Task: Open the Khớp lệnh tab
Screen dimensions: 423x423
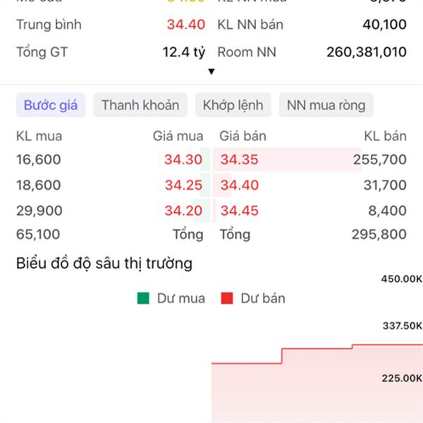Action: pyautogui.click(x=233, y=106)
